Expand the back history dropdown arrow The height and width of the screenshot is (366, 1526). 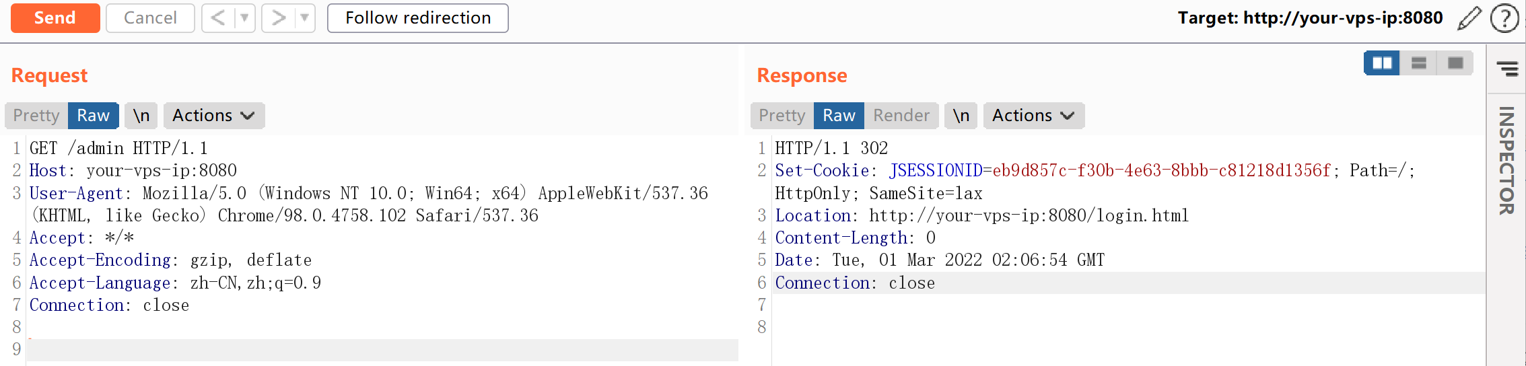(x=244, y=18)
